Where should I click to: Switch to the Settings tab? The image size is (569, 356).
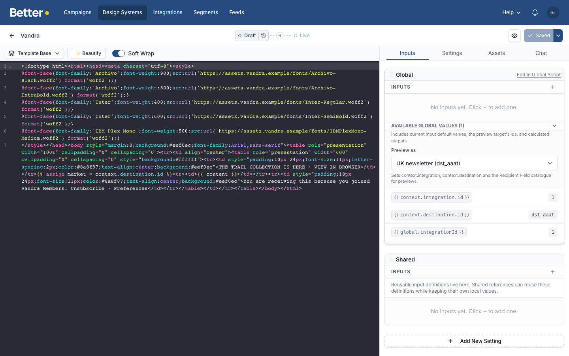452,53
